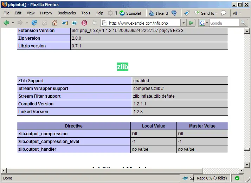The height and width of the screenshot is (183, 251).
Task: Click the 'zlib.inflate, zlib.deflate' value
Action: click(154, 96)
